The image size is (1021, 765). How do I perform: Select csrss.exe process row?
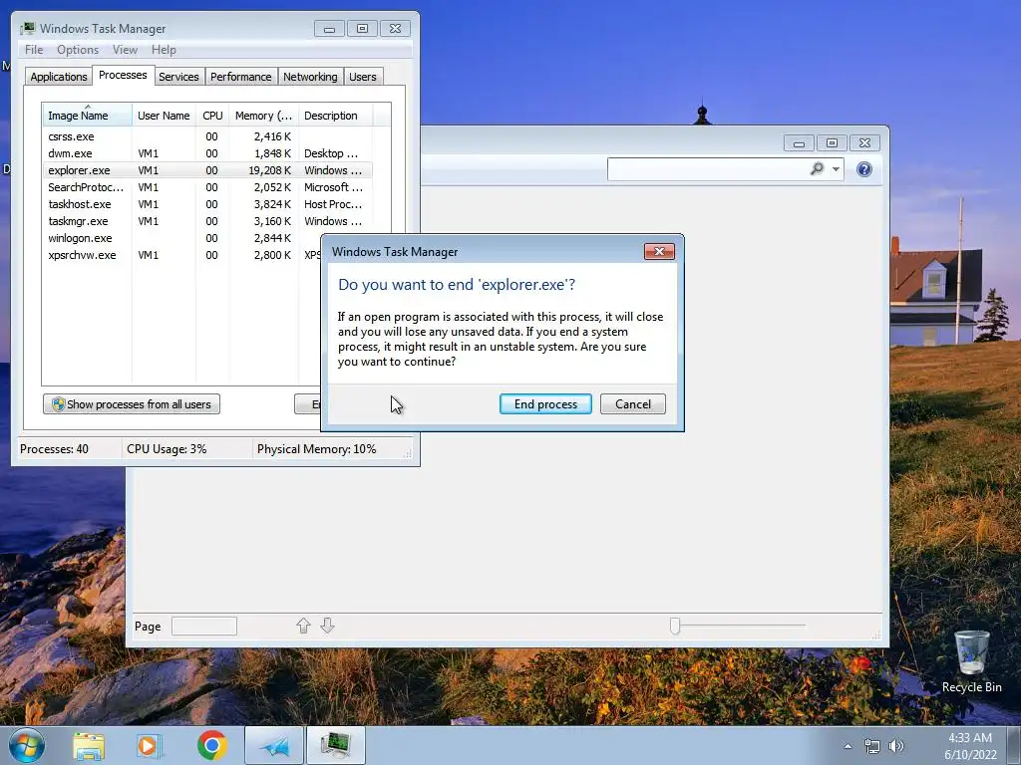click(x=207, y=136)
